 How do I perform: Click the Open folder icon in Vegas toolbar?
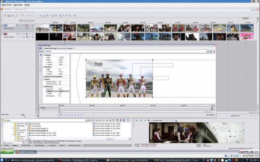(6, 16)
